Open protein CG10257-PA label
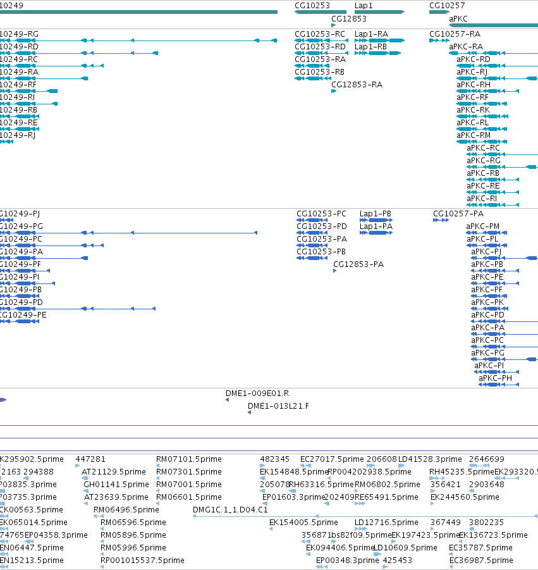538x570 pixels. [x=458, y=213]
